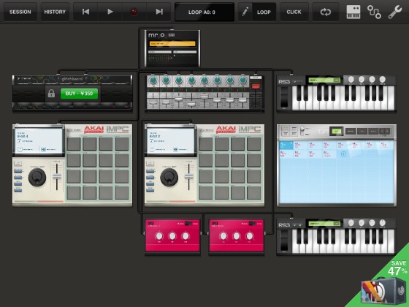
Task: Toggle the metronome CLICK button
Action: pyautogui.click(x=294, y=12)
